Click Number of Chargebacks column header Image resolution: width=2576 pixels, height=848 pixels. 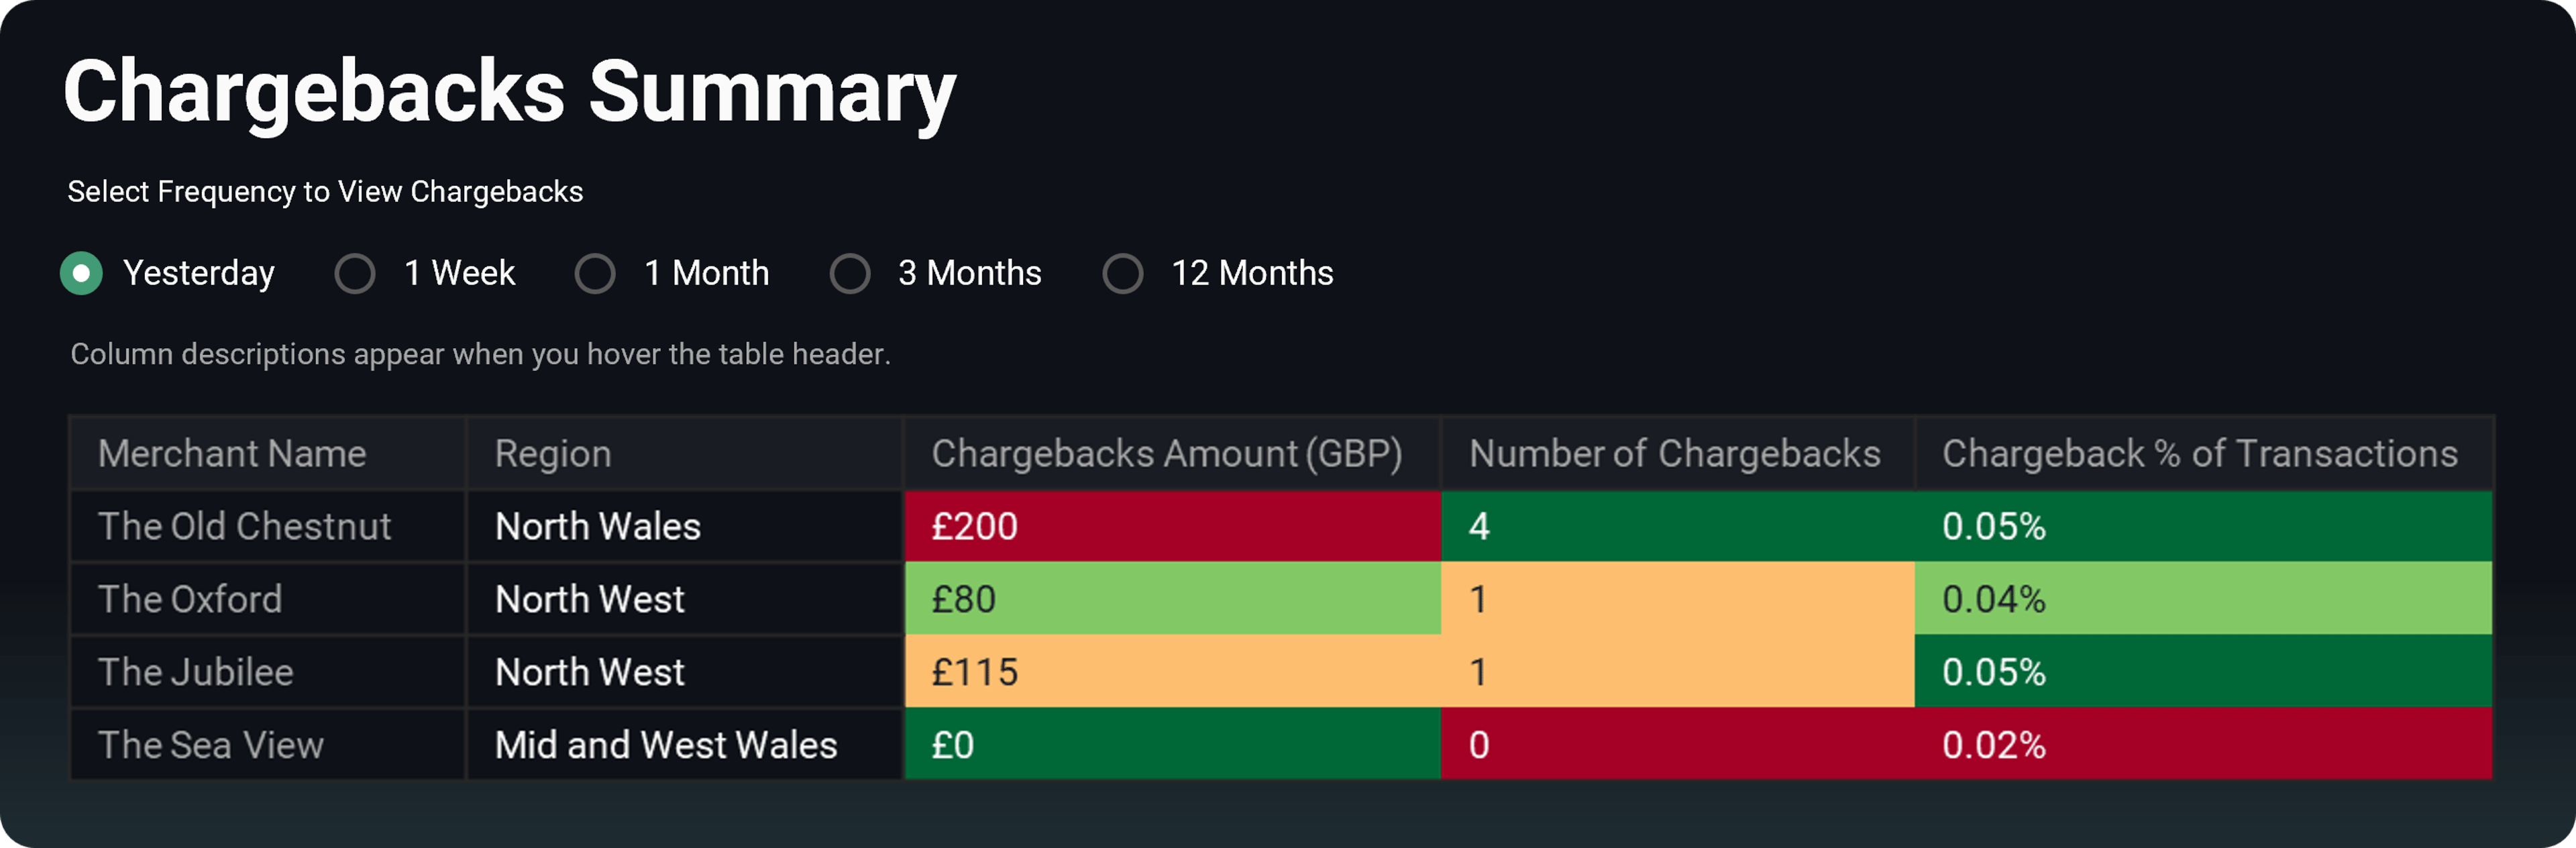coord(1675,454)
